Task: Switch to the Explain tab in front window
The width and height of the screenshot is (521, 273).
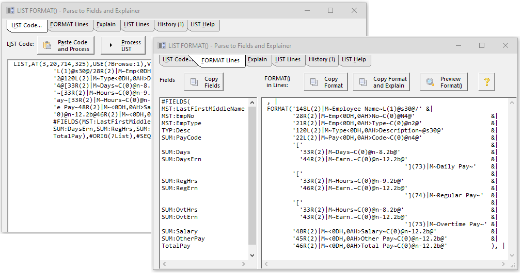Action: 257,60
